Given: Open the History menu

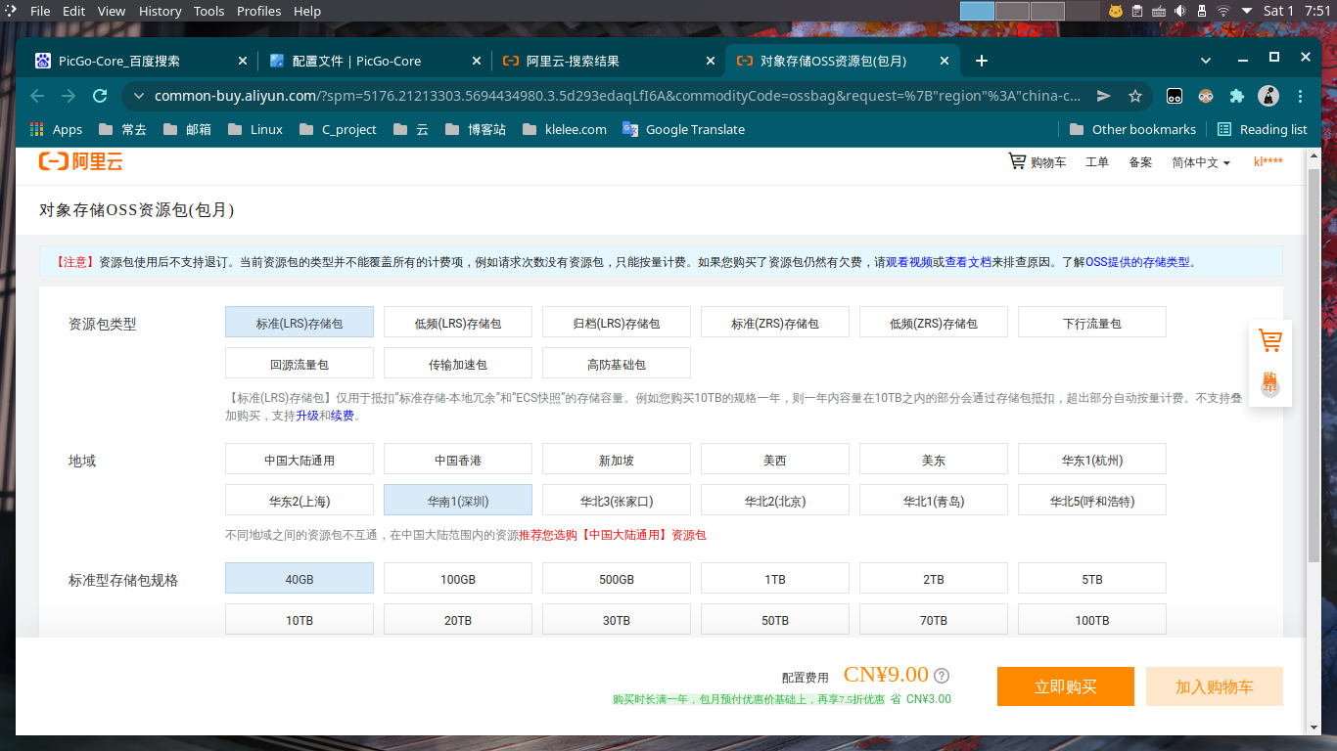Looking at the screenshot, I should 160,11.
